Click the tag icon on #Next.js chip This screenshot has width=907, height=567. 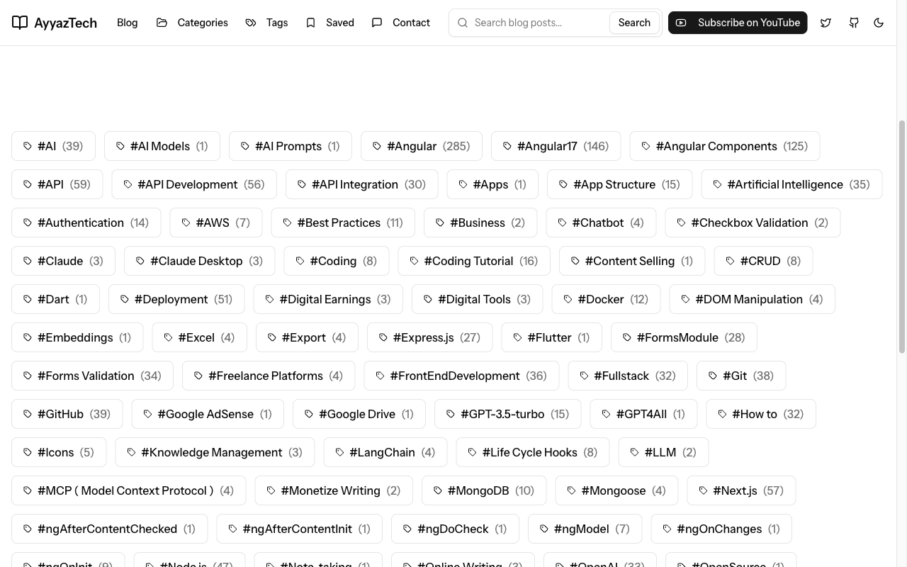[x=703, y=490]
